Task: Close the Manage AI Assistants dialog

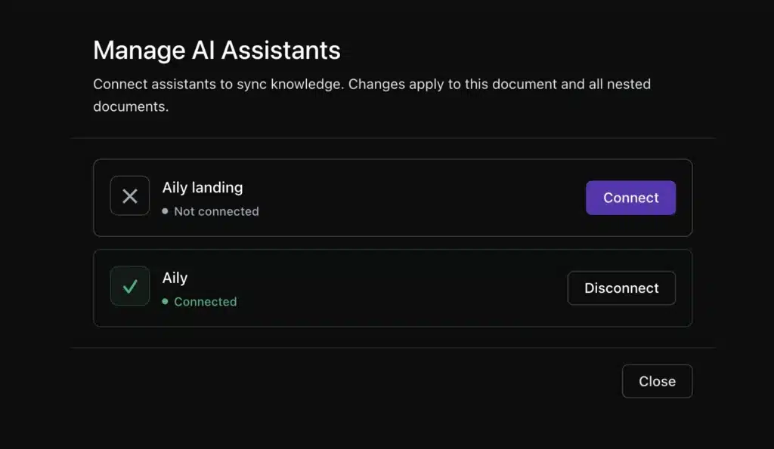Action: click(657, 381)
